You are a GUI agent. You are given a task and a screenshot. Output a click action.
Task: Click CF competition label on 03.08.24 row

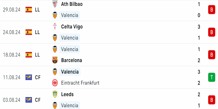click(x=38, y=100)
